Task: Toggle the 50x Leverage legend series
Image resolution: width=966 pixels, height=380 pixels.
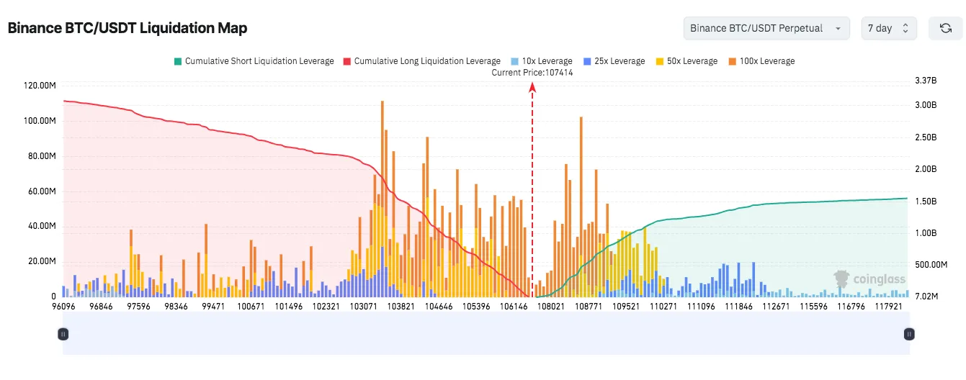Action: click(x=687, y=61)
